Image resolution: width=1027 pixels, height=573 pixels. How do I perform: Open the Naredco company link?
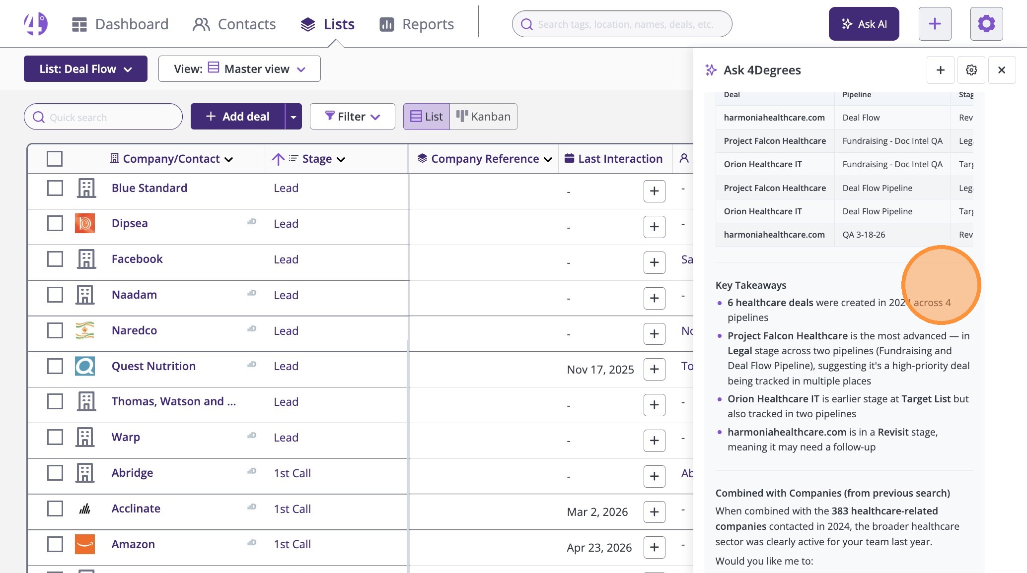click(x=134, y=330)
